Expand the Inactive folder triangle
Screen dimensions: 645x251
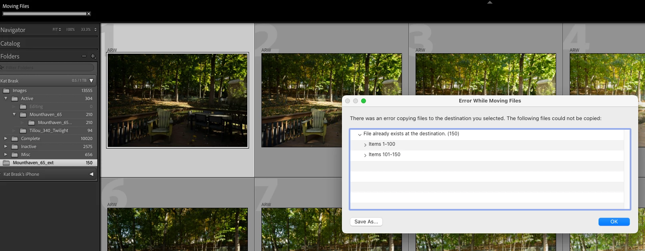(x=6, y=147)
